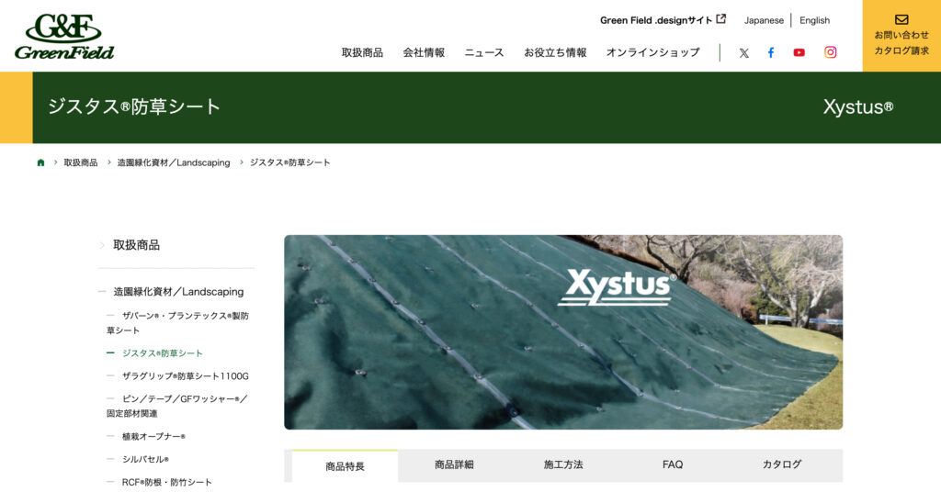Open the YouTube social icon
Image resolution: width=941 pixels, height=492 pixels.
click(799, 52)
